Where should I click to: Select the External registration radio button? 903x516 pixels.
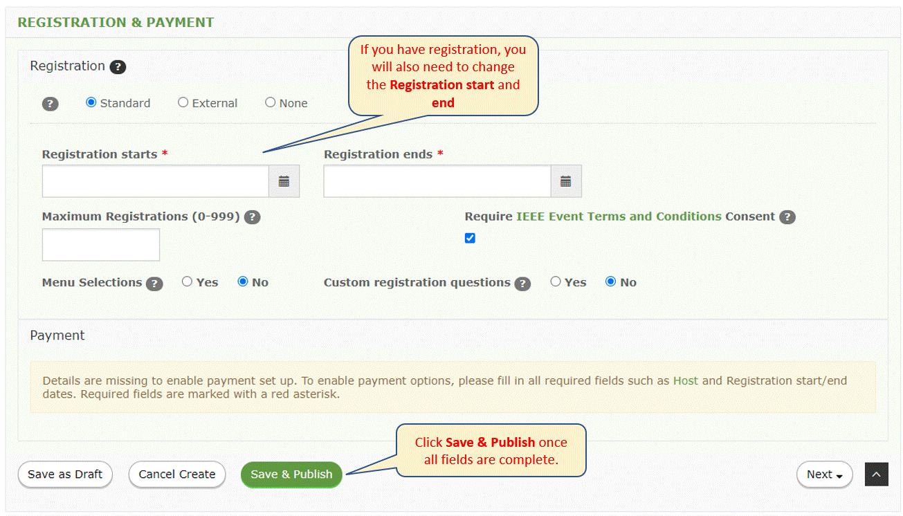coord(183,102)
